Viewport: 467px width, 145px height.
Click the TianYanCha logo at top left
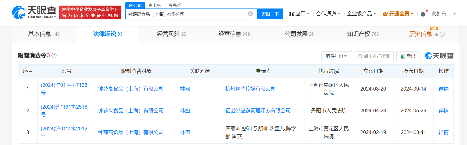click(x=34, y=12)
